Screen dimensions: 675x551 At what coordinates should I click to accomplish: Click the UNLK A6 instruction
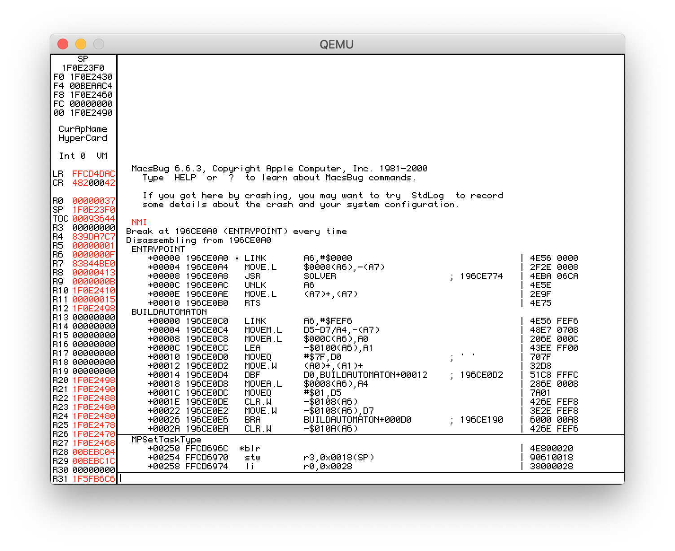coord(280,285)
